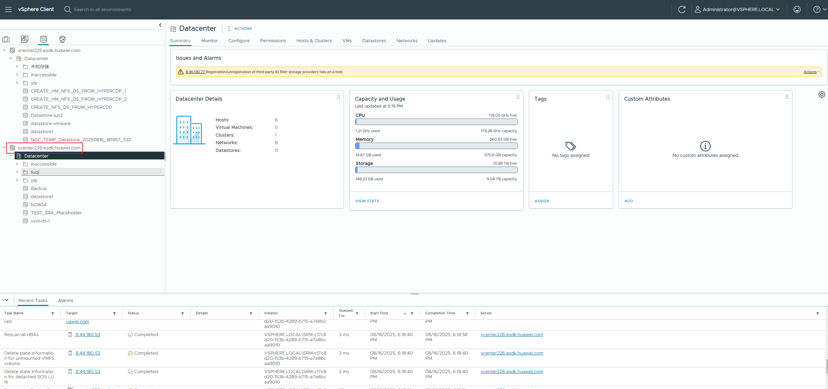This screenshot has height=389, width=828.
Task: Click the Memory usage bar
Action: pos(436,146)
